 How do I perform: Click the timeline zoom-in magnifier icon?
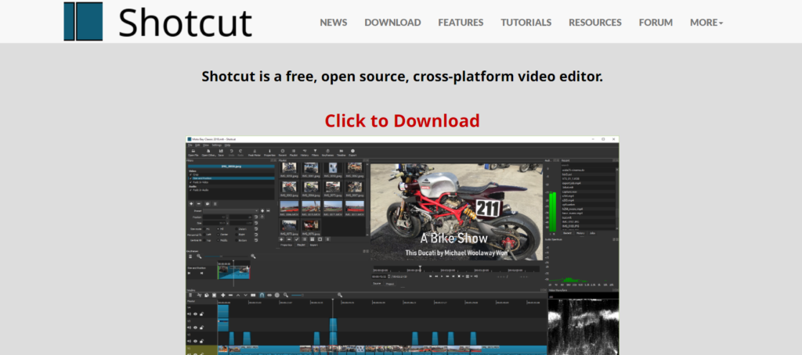click(x=340, y=296)
